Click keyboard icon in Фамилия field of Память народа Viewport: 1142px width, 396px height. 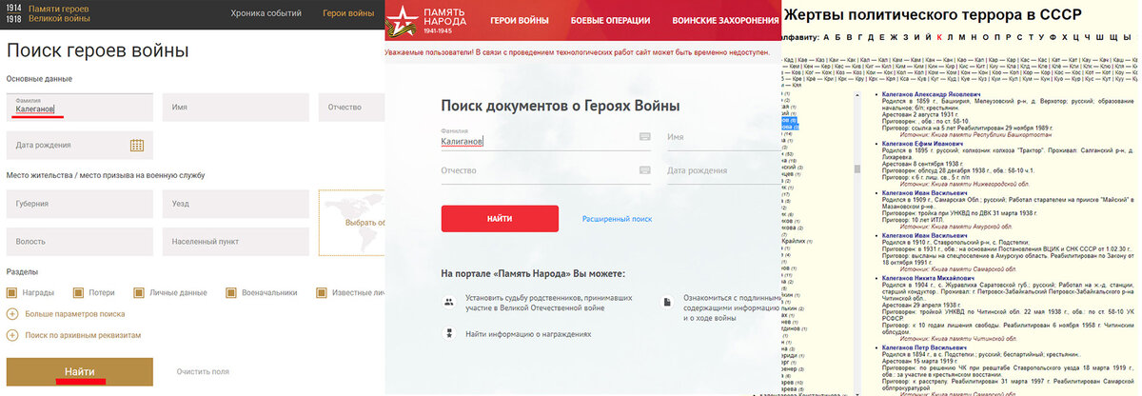(645, 136)
